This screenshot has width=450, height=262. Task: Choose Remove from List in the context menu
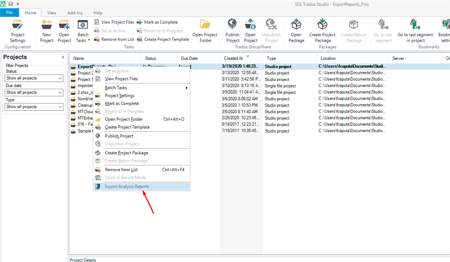click(142, 170)
